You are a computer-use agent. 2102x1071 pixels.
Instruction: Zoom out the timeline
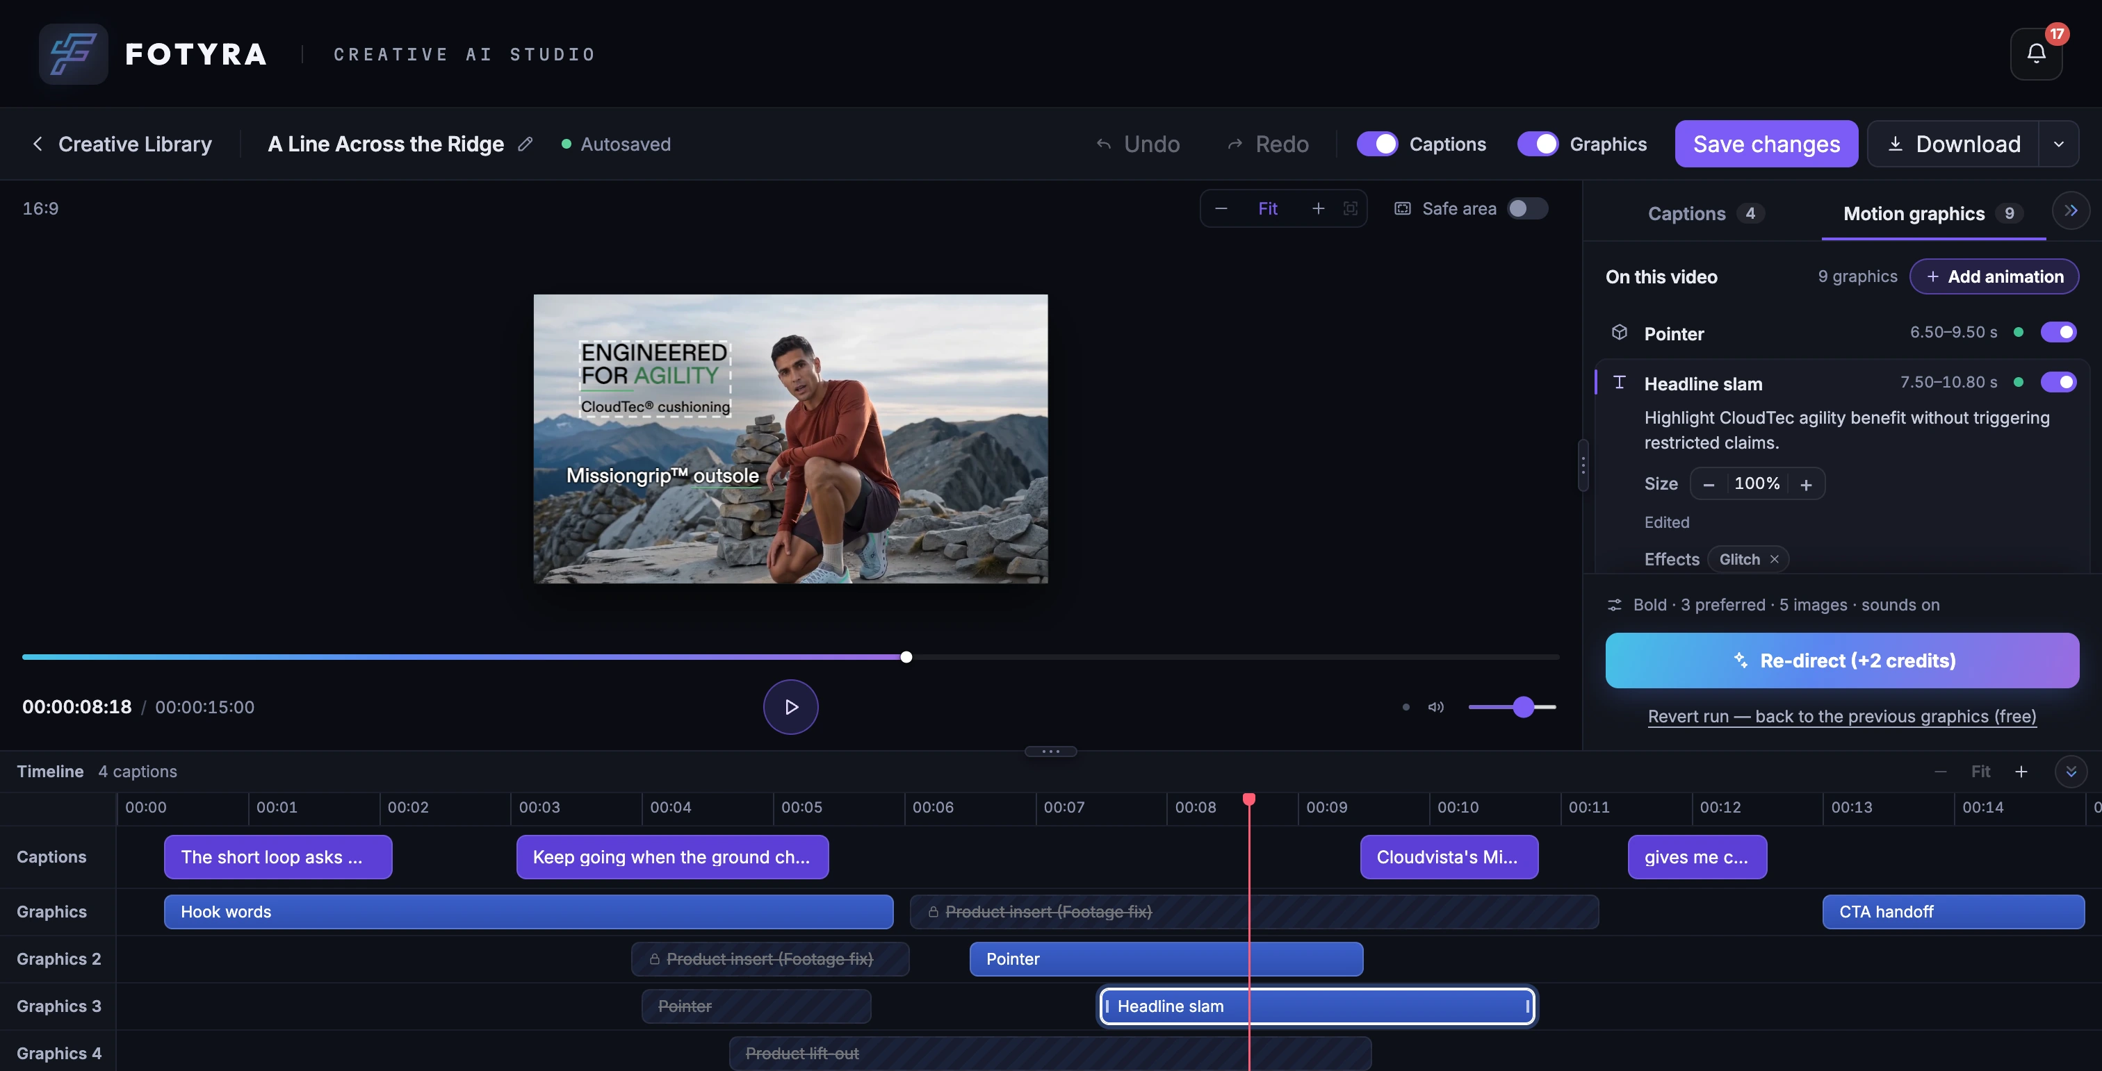click(1941, 772)
